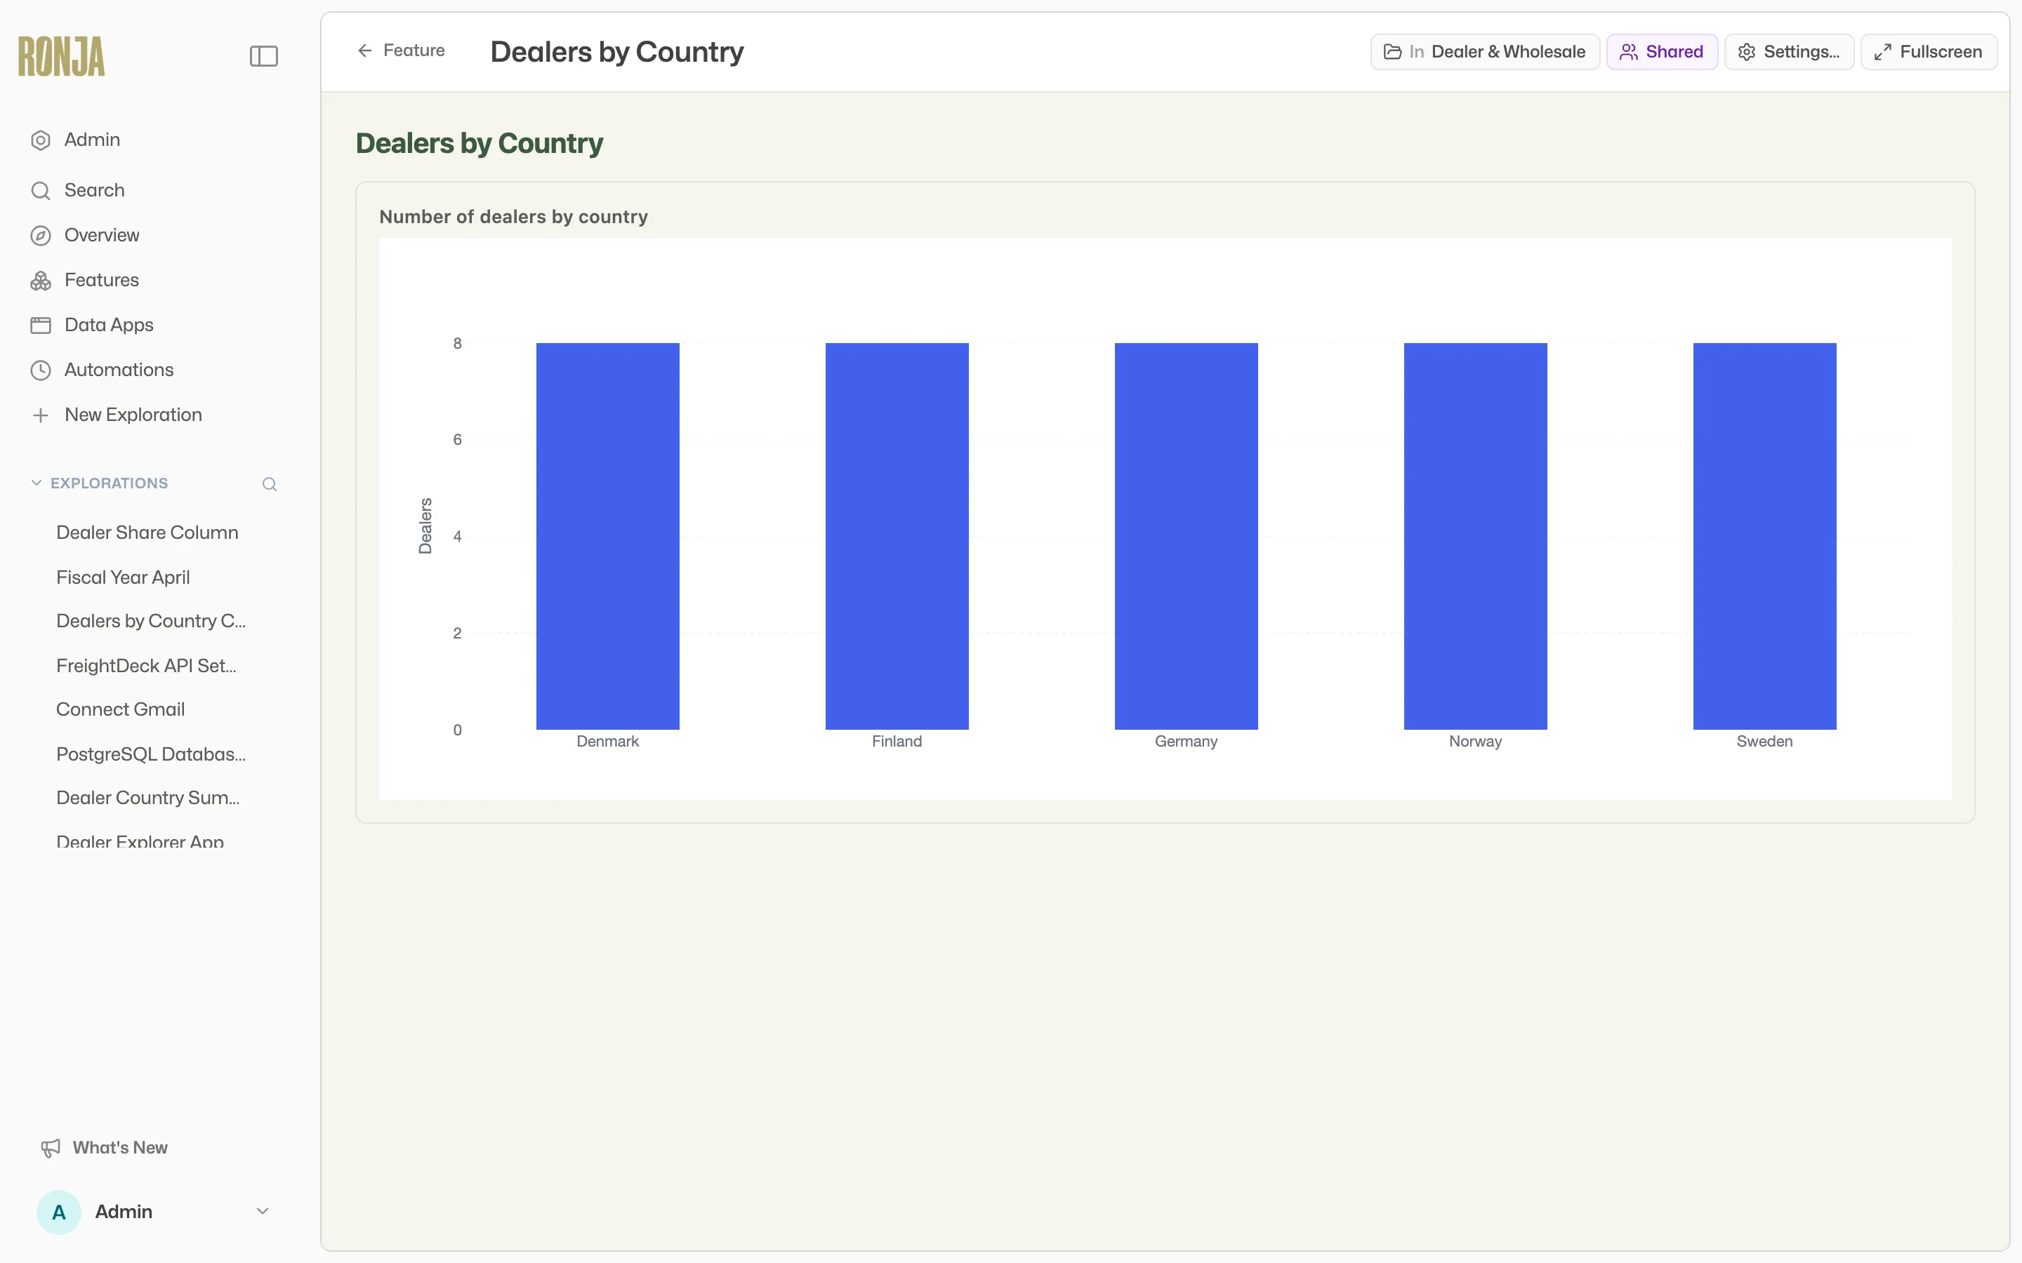Image resolution: width=2022 pixels, height=1263 pixels.
Task: Collapse the sidebar with panel toggle icon
Action: click(x=263, y=56)
